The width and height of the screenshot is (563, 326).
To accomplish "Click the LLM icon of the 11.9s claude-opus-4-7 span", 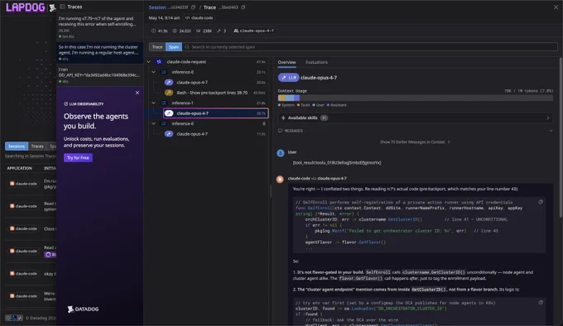I will pyautogui.click(x=169, y=134).
